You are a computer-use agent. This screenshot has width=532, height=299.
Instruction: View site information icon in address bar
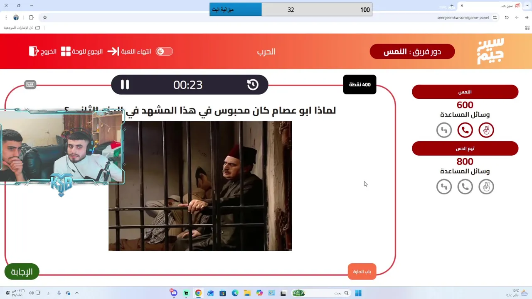point(495,17)
